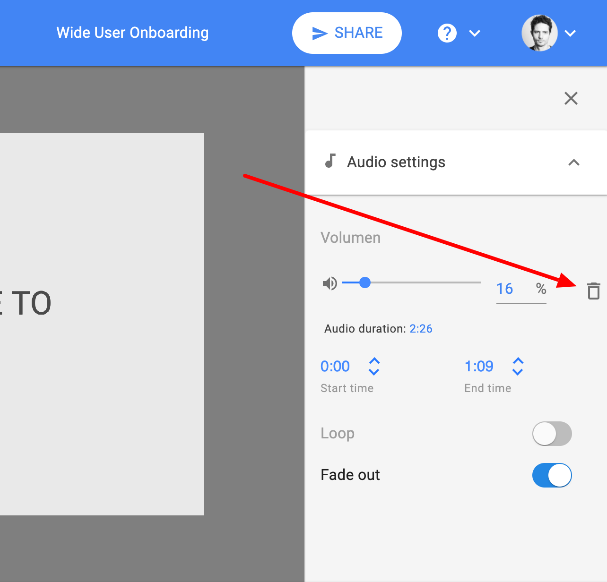Viewport: 607px width, 582px height.
Task: Collapse the Audio settings section
Action: pos(573,163)
